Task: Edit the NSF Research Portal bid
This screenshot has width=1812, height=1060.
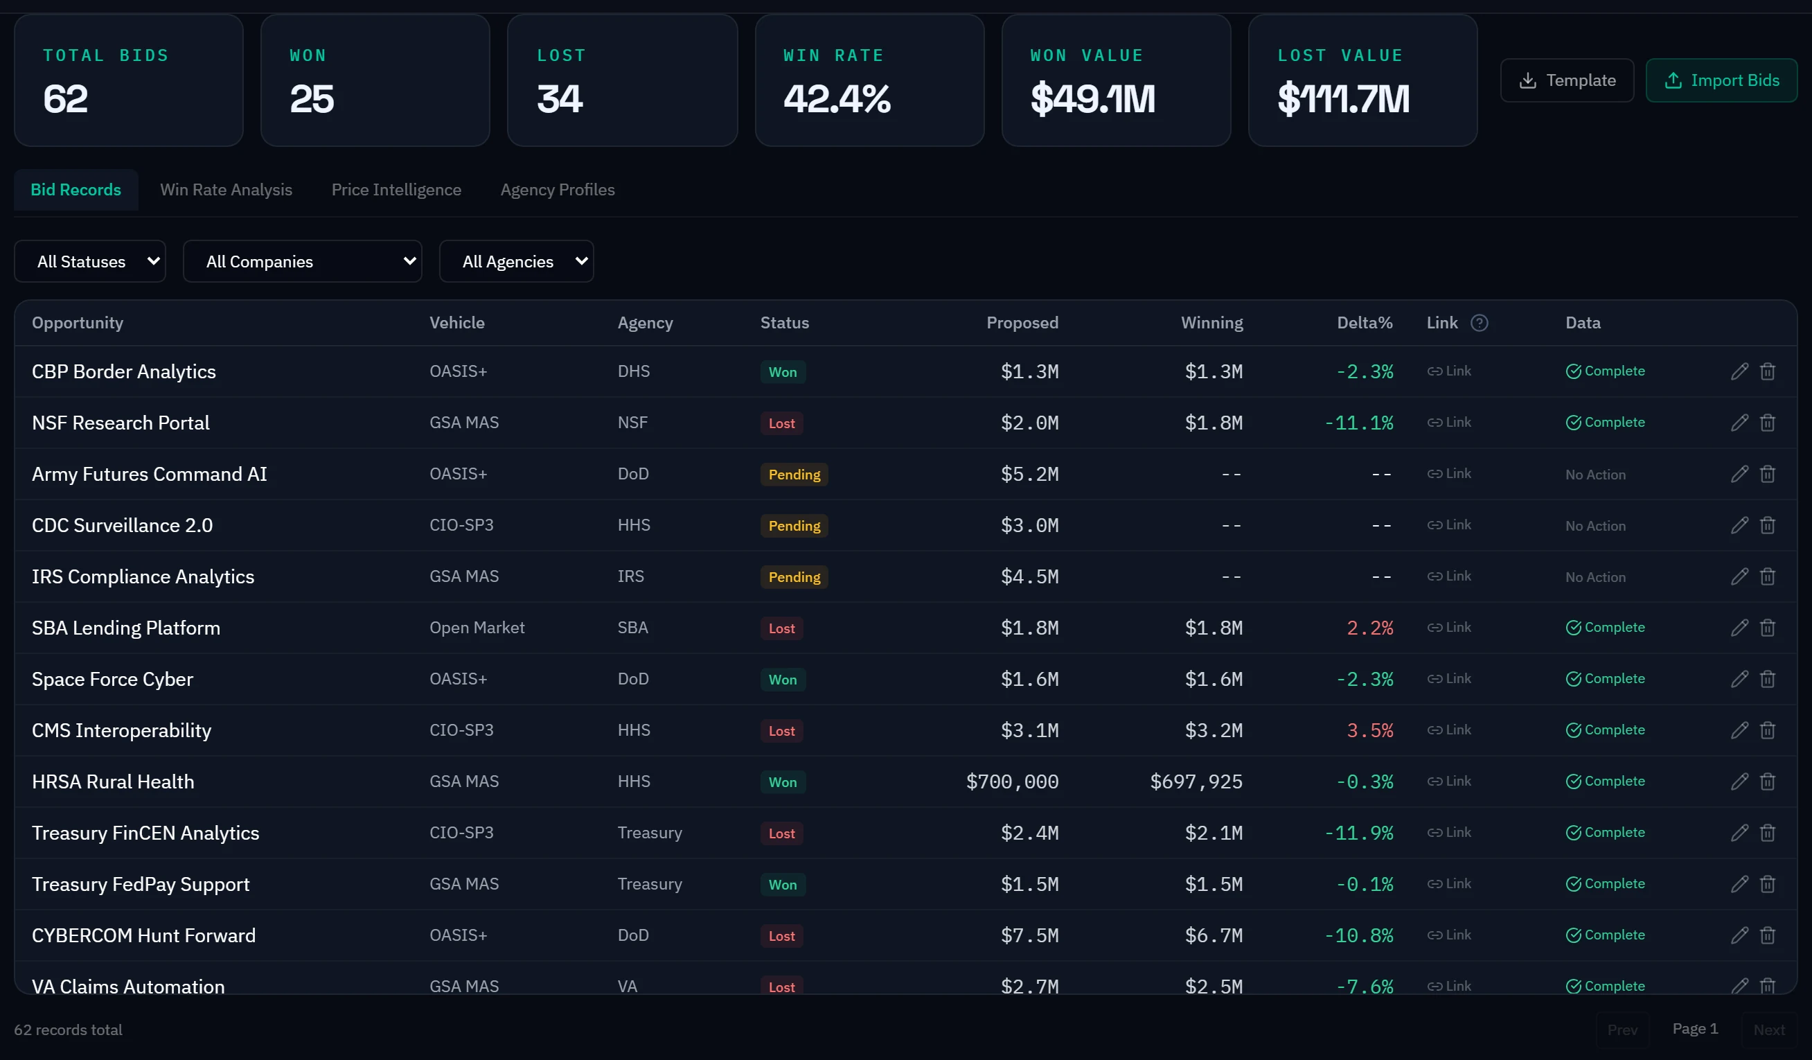Action: pos(1739,423)
